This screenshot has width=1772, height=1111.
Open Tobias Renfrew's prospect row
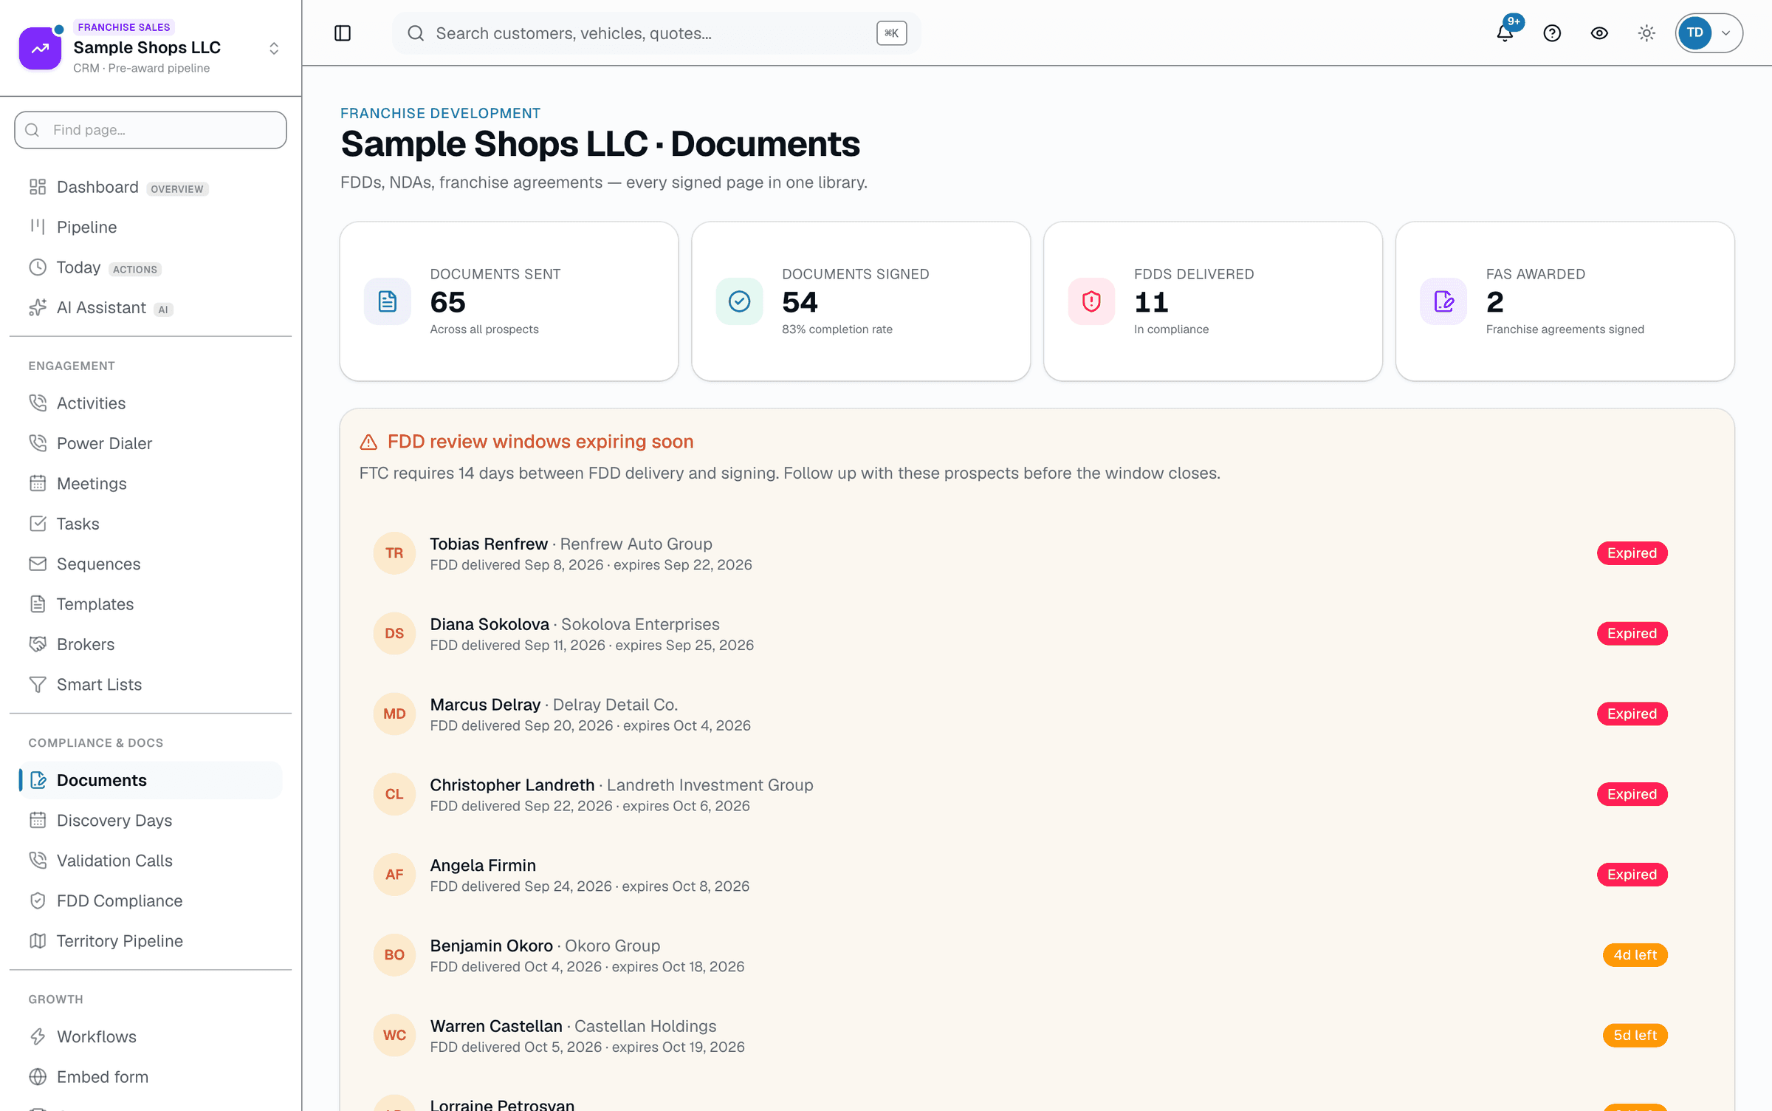pyautogui.click(x=1037, y=553)
